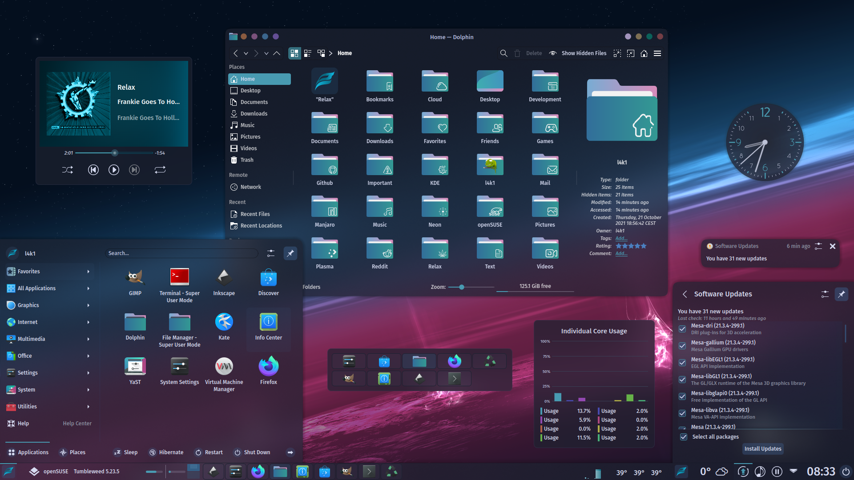Click Shut Down in launcher footer
This screenshot has height=480, width=854.
(252, 452)
